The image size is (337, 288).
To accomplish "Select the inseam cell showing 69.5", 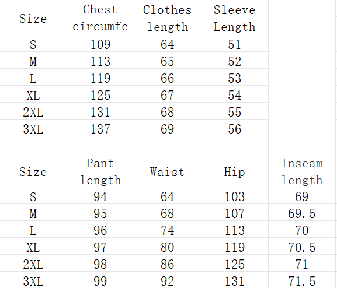I will 302,212.
